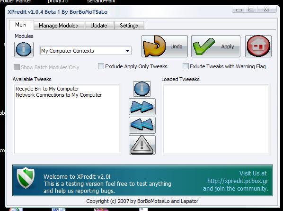Toggle Show Batch Modules Only checkbox
Screen dimensions: 283x211
[17, 67]
